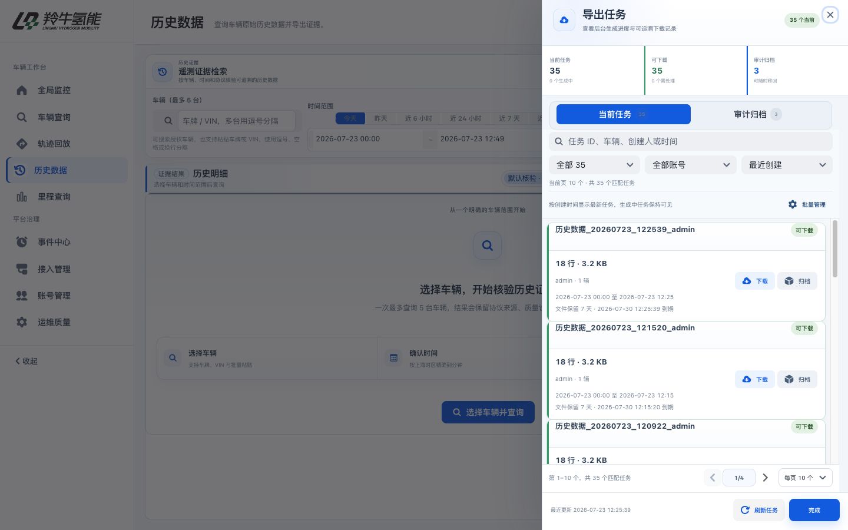Click the task search input field

pos(691,141)
